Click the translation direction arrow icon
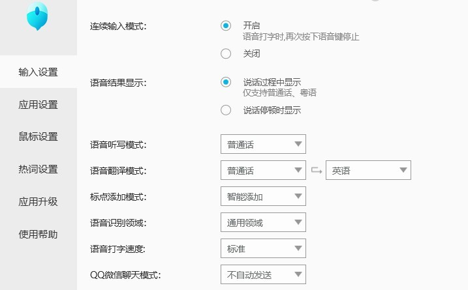This screenshot has height=290, width=468. tap(316, 171)
